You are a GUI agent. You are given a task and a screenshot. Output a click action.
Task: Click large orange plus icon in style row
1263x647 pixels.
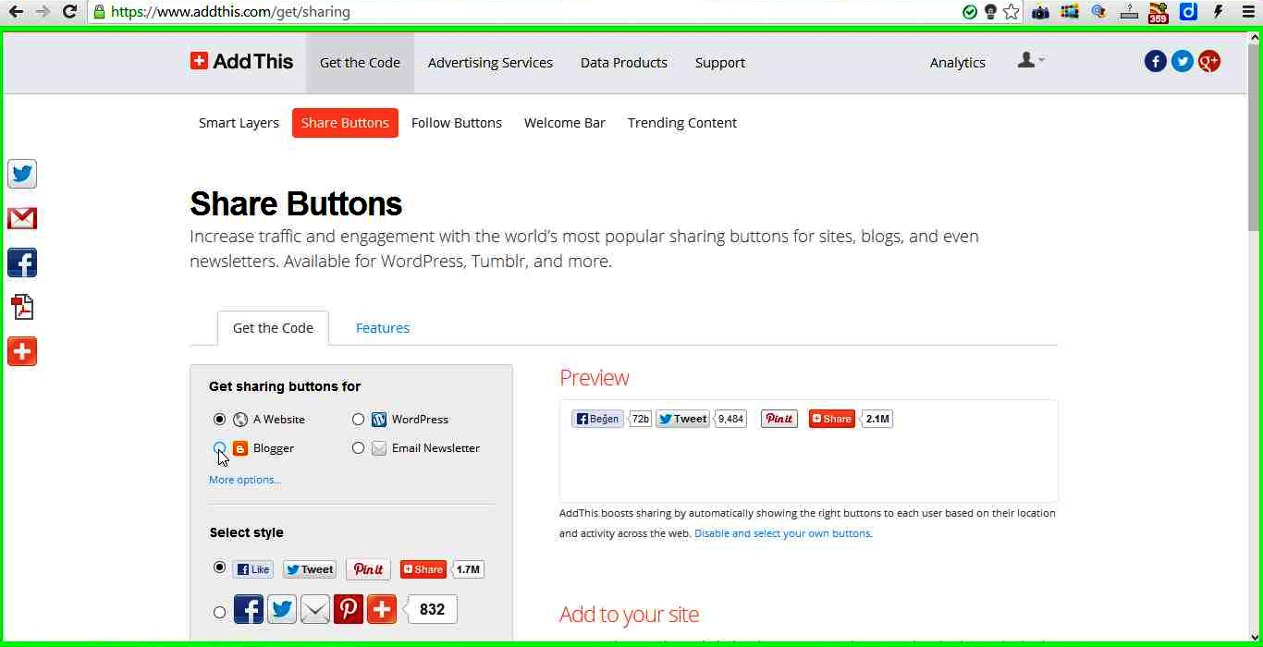(x=382, y=609)
